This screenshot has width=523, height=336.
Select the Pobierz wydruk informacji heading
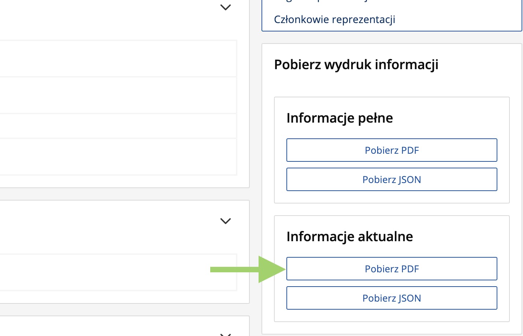coord(356,64)
